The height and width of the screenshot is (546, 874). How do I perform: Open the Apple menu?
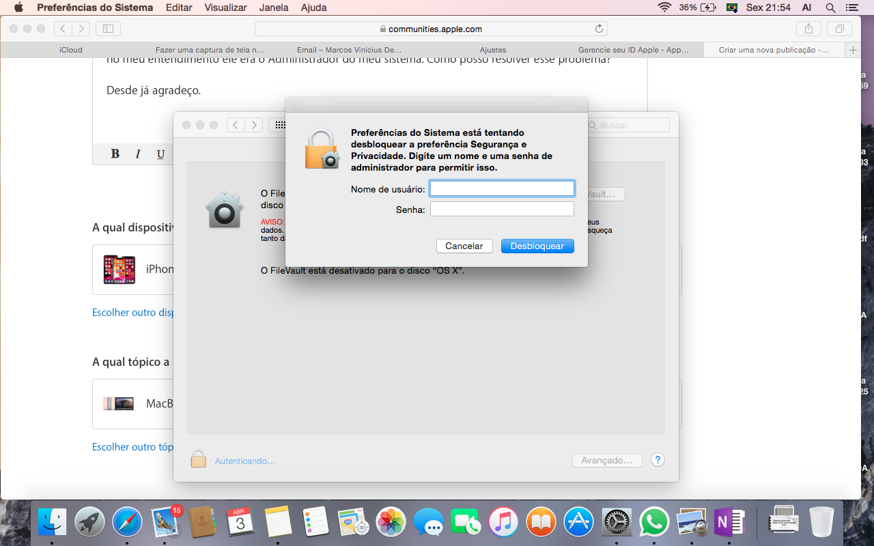[x=18, y=8]
